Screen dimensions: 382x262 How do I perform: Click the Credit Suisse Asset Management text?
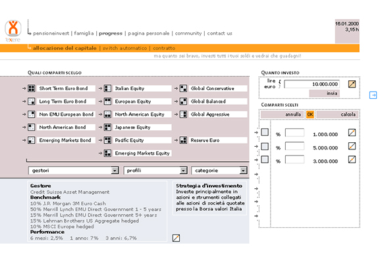[x=70, y=192]
